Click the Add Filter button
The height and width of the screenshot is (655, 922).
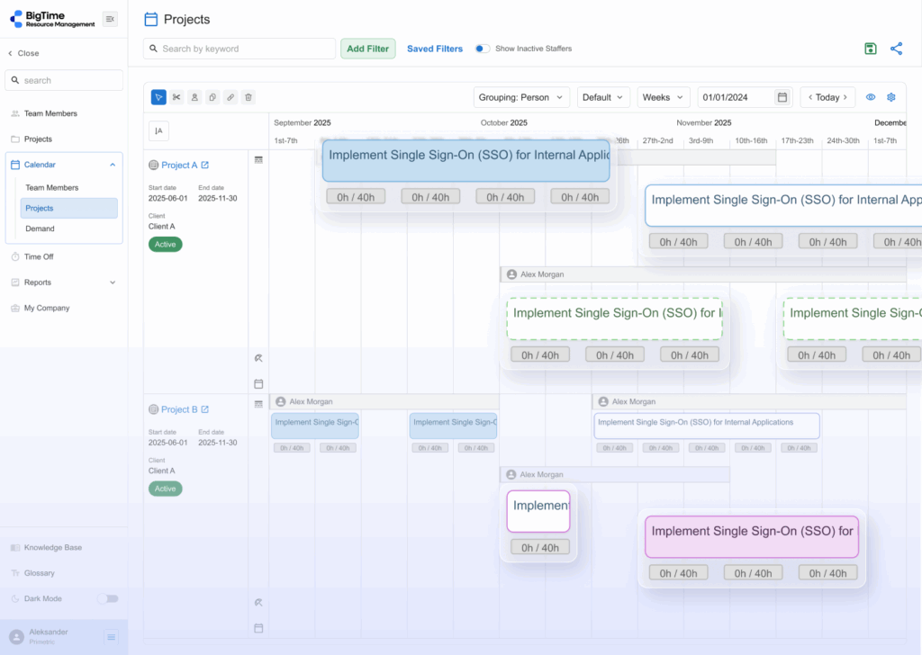tap(367, 49)
